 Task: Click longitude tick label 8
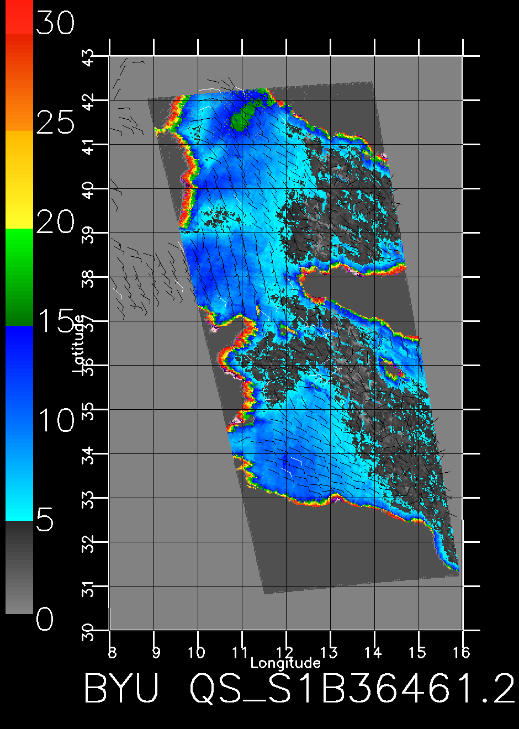point(112,652)
